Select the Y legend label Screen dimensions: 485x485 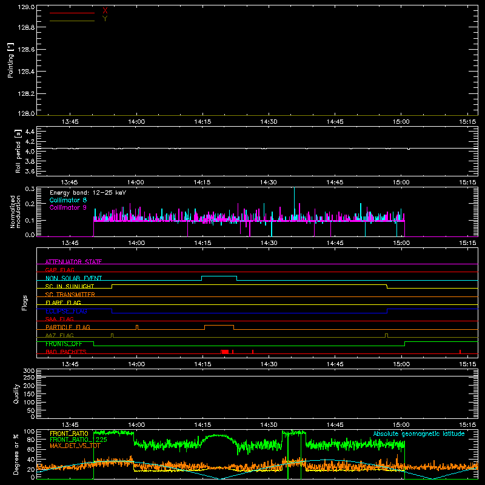point(105,19)
